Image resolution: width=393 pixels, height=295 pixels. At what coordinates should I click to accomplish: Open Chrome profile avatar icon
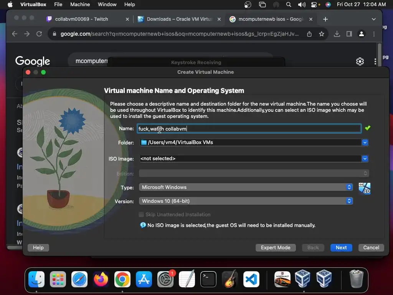(x=362, y=34)
